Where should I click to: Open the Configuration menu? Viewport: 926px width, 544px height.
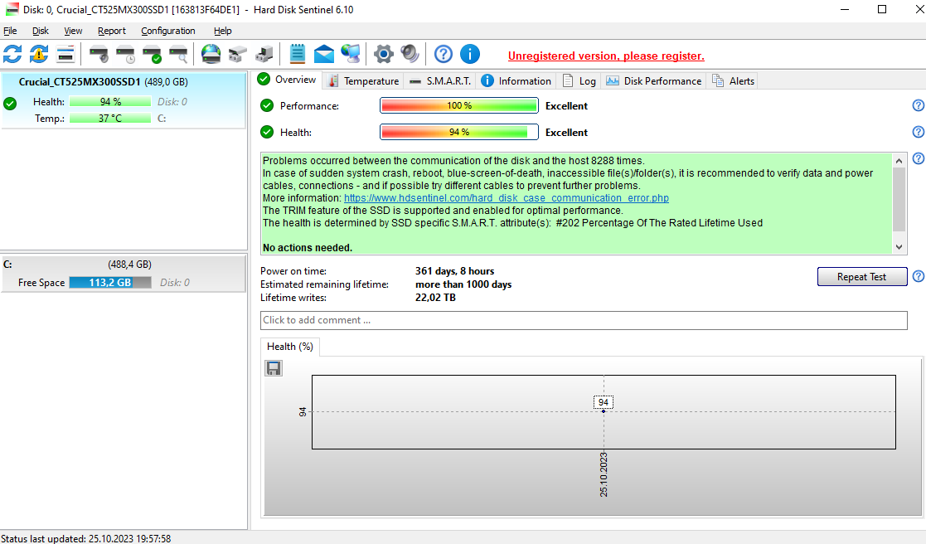coord(167,31)
